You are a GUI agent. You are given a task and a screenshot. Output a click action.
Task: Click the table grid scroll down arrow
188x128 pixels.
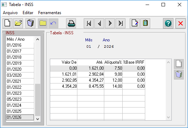click(168, 117)
